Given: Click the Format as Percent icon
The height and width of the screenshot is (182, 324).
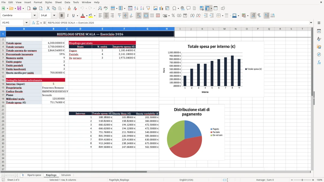Looking at the screenshot, I should (173, 16).
